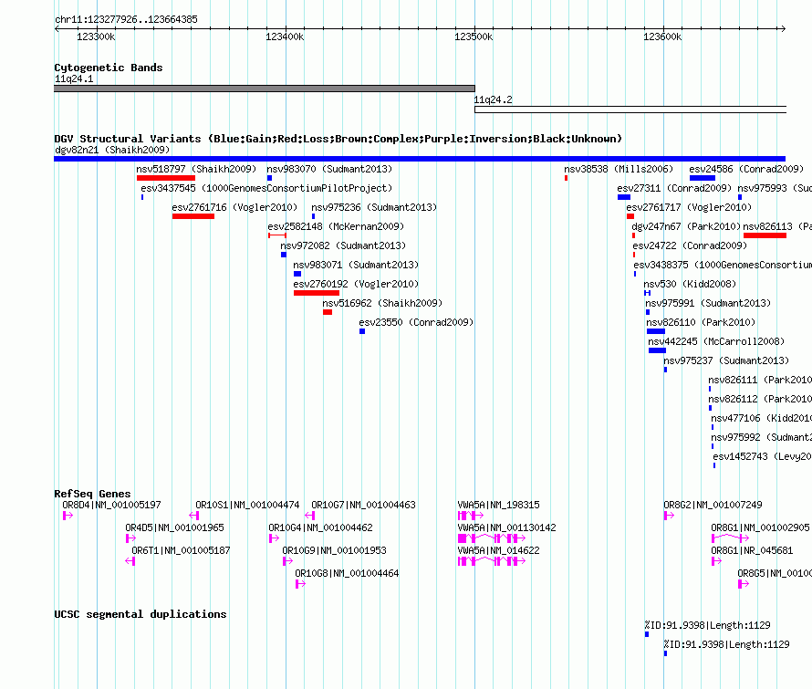The width and height of the screenshot is (812, 689).
Task: Open the nsv975991 (Sudmant2013) label
Action: (x=708, y=303)
